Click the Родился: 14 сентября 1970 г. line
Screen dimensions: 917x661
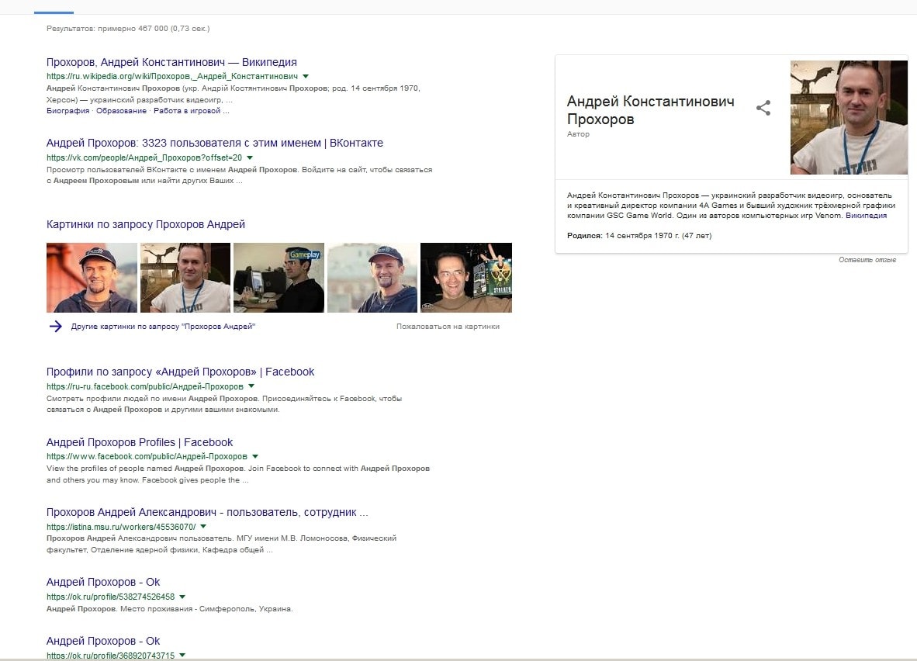(x=639, y=236)
